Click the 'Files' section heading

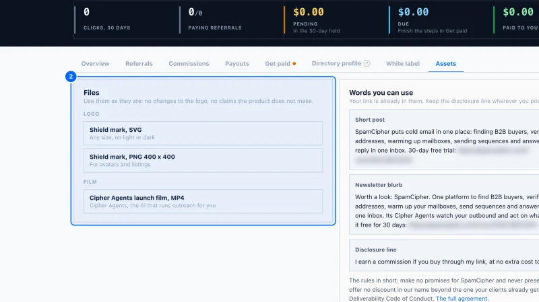coord(92,93)
